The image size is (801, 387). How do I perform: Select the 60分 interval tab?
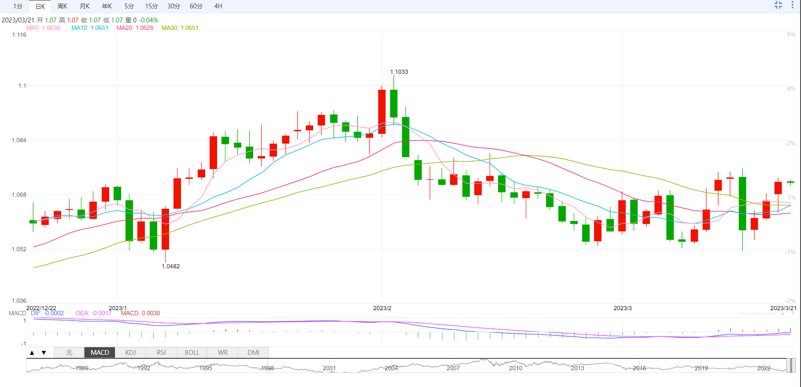pyautogui.click(x=196, y=6)
